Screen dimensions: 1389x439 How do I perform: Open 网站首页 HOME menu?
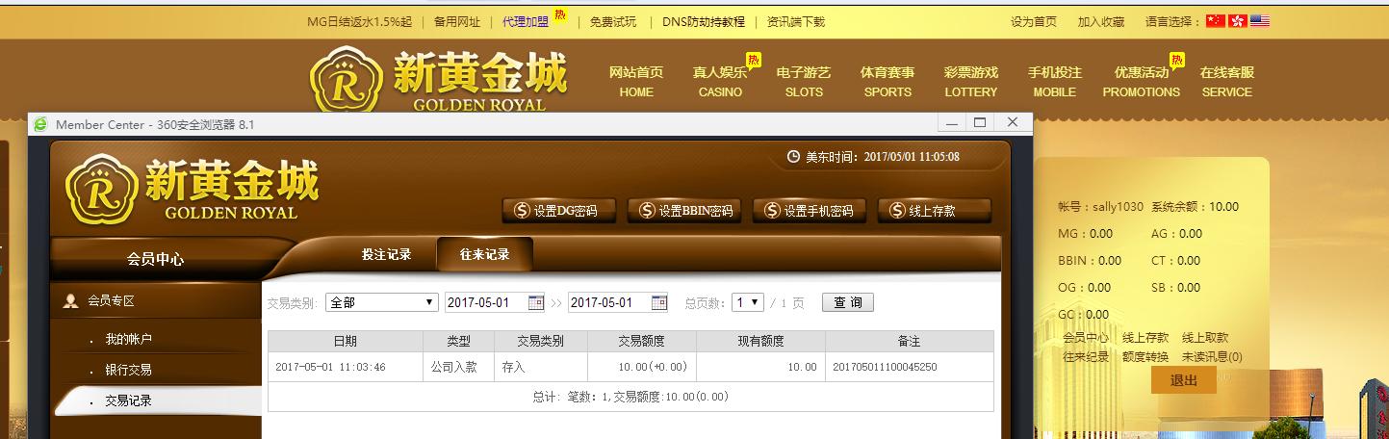tap(636, 82)
